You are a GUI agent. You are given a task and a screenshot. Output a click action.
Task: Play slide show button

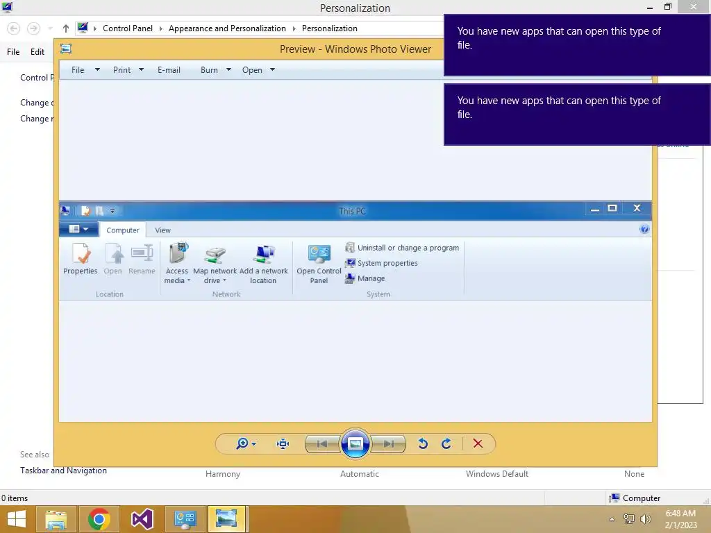tap(355, 443)
